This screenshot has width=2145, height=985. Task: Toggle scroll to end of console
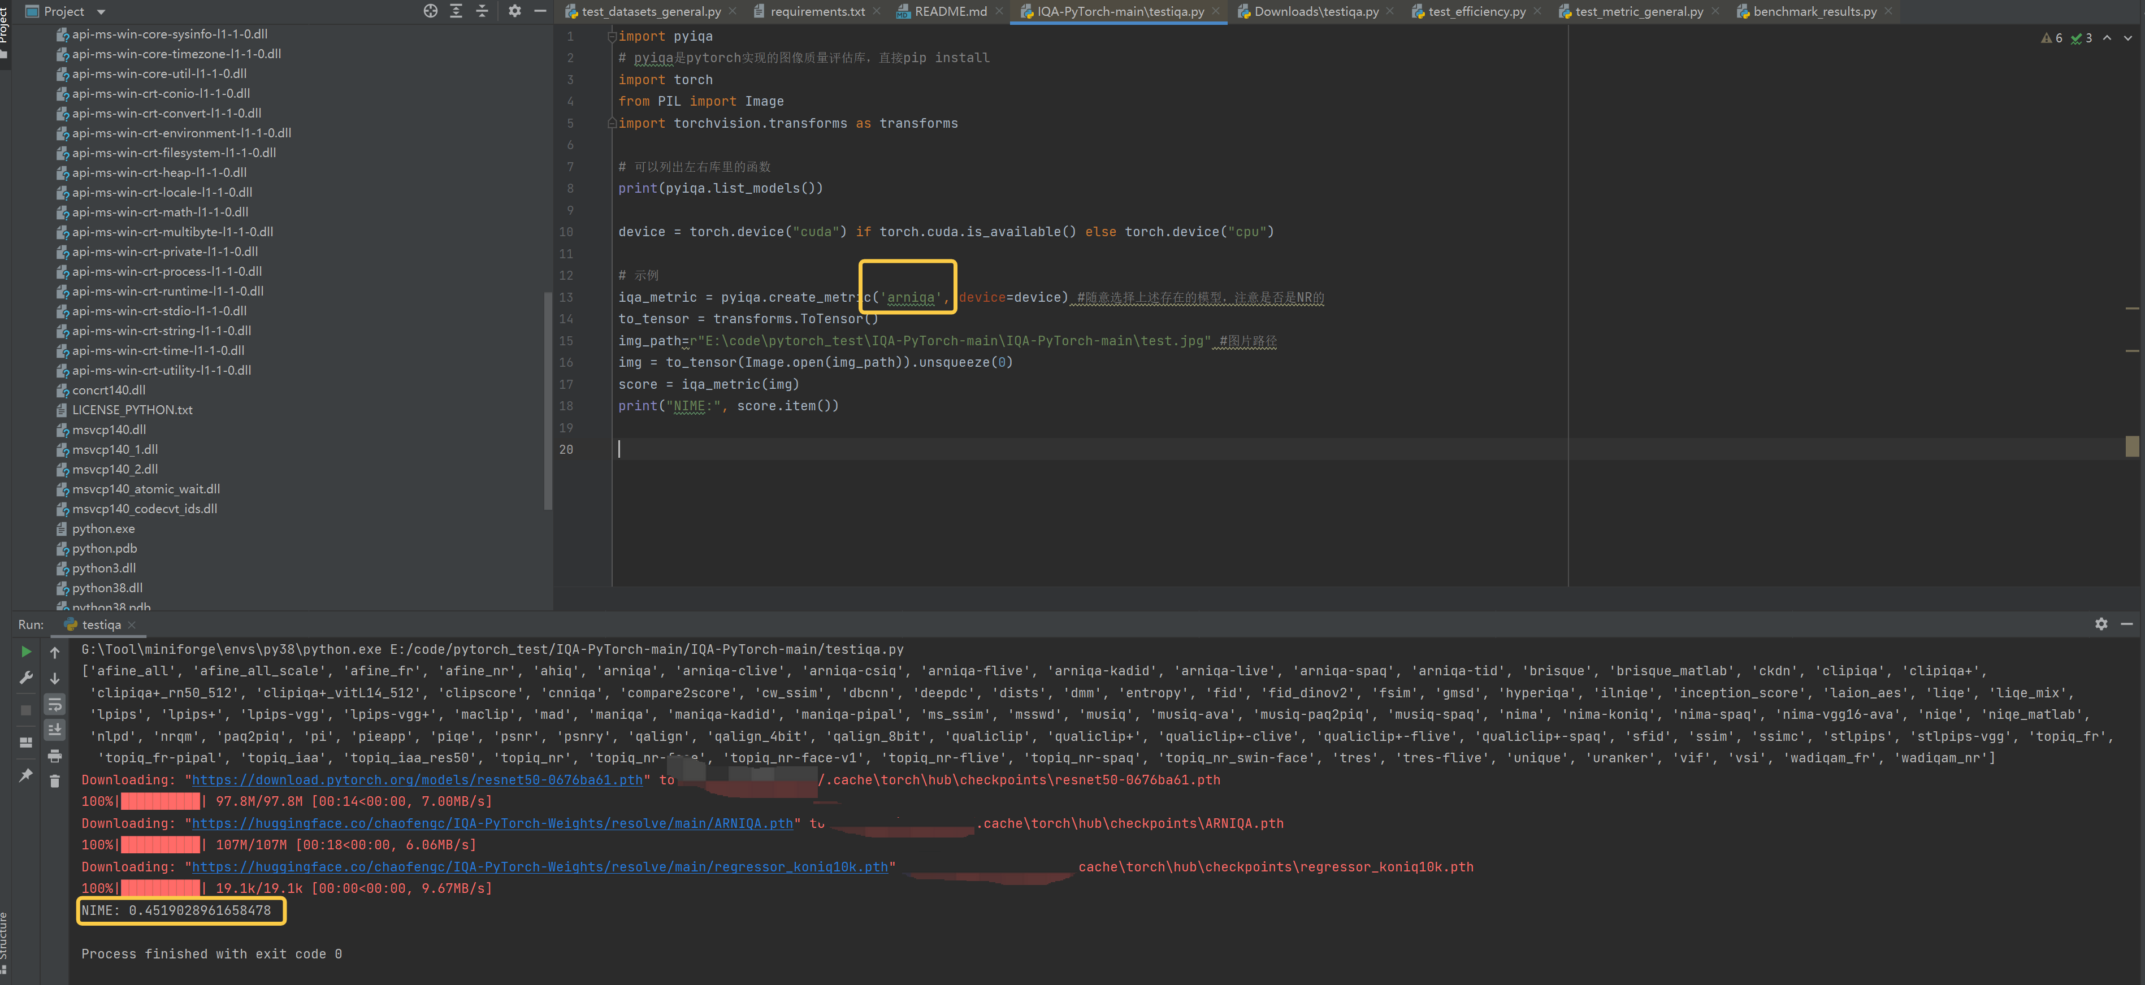pos(55,730)
